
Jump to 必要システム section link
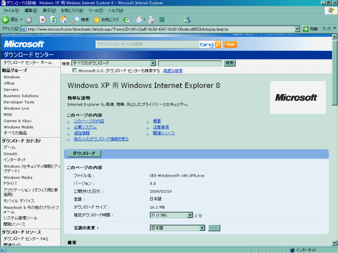[x=85, y=127]
